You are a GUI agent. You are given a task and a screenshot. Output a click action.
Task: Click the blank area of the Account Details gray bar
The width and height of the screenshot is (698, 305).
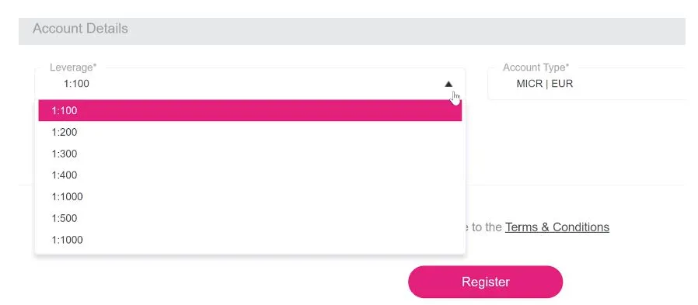coord(400,31)
